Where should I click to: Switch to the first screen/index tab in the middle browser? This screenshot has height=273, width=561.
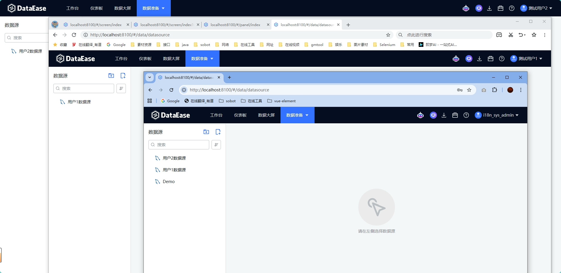point(96,25)
